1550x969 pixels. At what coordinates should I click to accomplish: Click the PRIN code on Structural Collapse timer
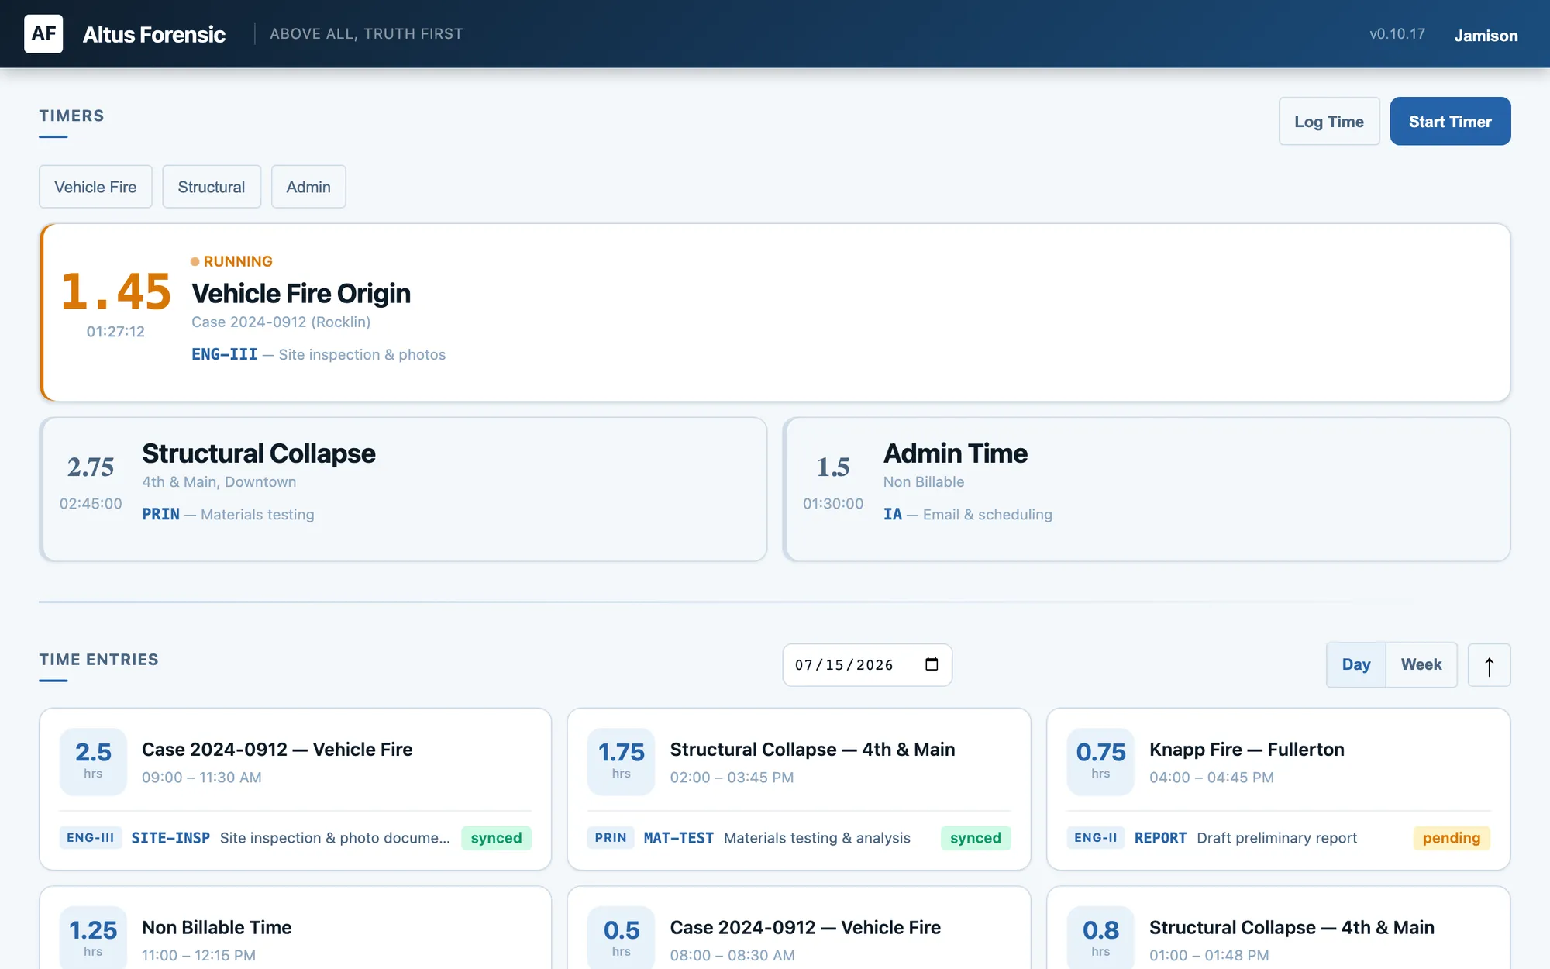(x=161, y=514)
